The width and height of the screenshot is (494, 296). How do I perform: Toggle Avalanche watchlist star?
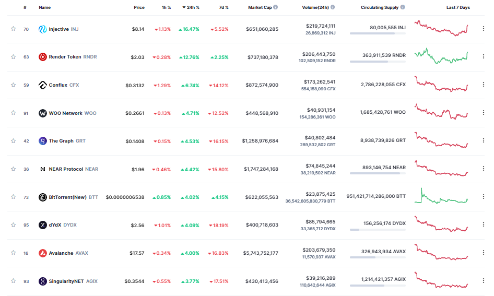point(13,253)
